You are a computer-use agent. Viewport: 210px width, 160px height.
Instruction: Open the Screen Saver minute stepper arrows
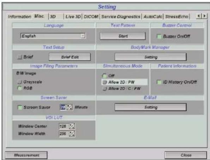(x=70, y=107)
